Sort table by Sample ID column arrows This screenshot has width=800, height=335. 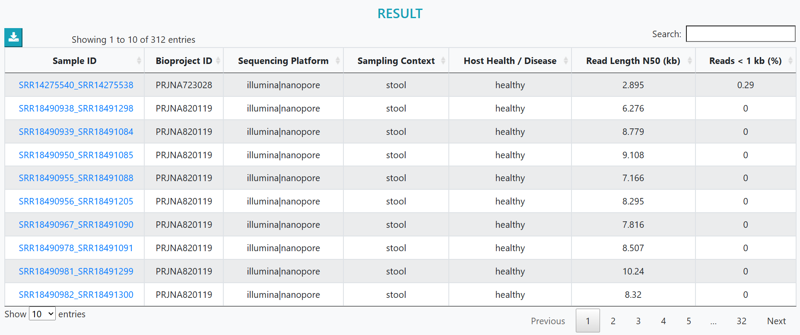click(x=139, y=61)
